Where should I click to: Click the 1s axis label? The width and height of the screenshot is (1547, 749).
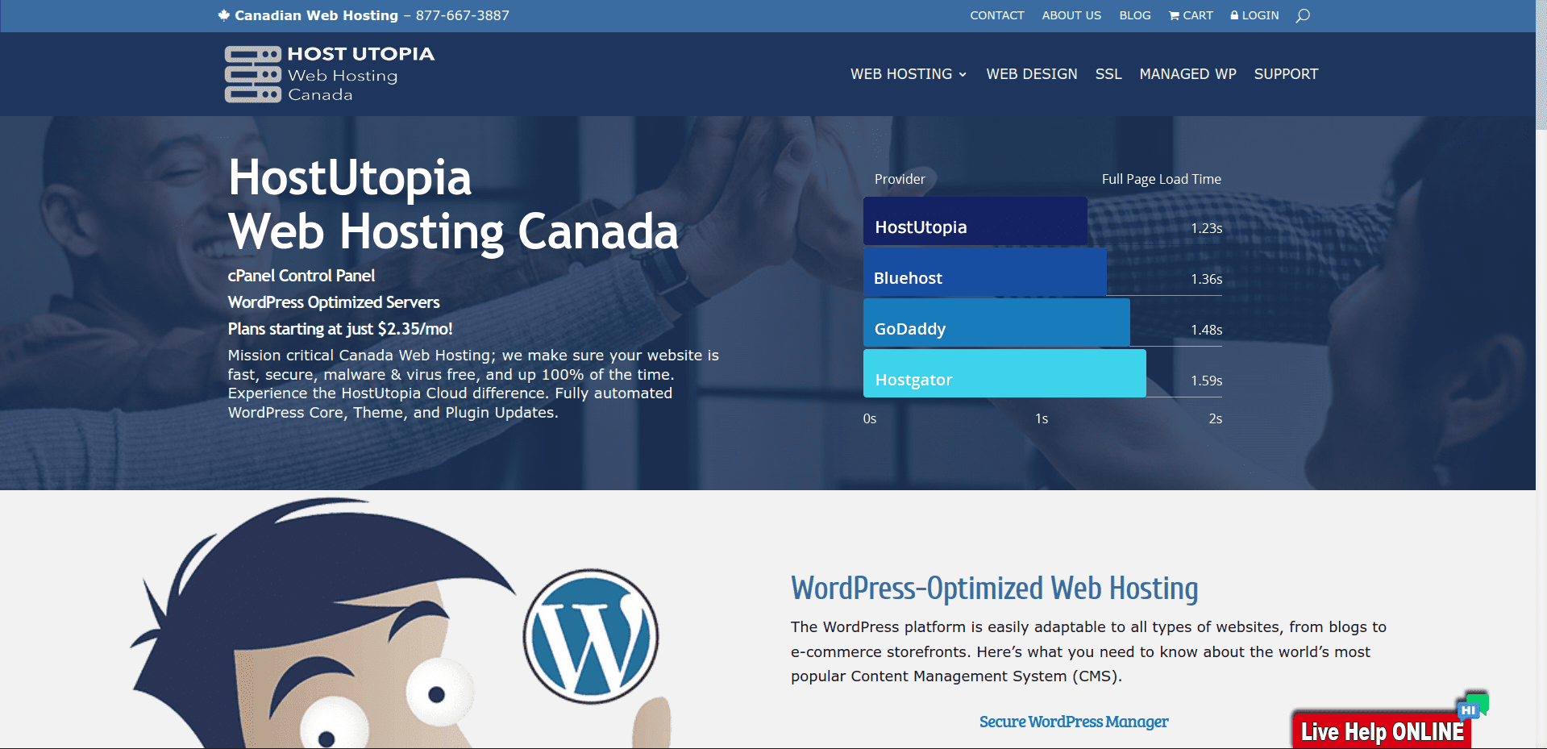(x=1042, y=418)
